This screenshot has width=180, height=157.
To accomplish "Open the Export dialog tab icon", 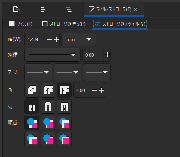I will (16, 9).
